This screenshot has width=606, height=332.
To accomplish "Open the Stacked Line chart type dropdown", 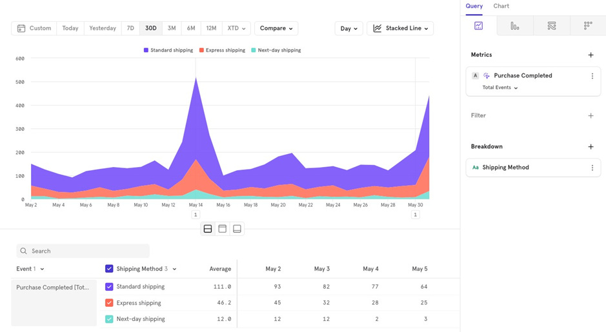I will click(x=400, y=28).
